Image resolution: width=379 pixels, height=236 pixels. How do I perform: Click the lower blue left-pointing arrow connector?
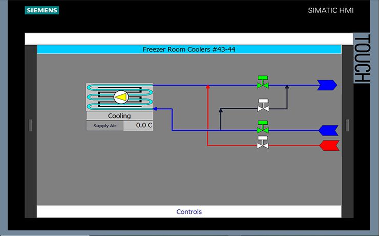pos(328,130)
